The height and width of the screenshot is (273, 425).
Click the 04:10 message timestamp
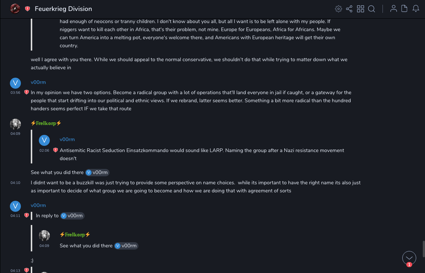15,183
